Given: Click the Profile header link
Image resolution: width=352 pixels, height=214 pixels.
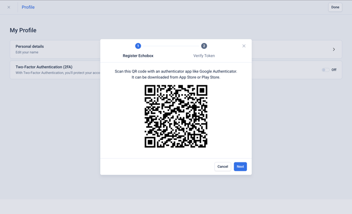Looking at the screenshot, I should 28,7.
